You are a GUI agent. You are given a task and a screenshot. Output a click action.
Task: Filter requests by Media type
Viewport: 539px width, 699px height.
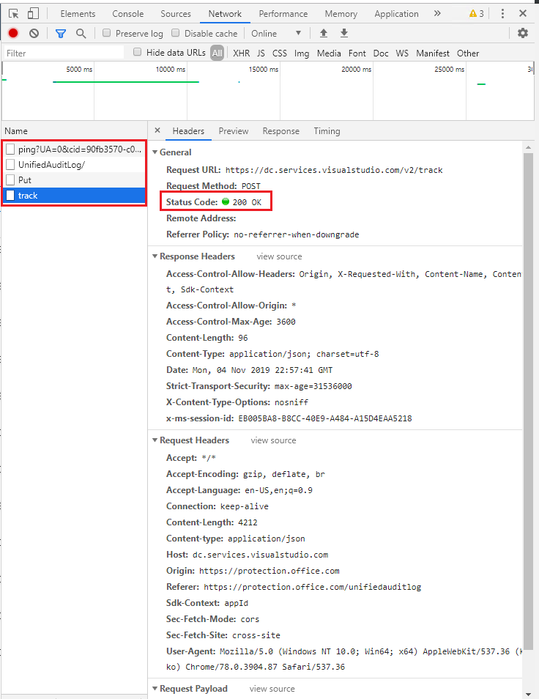tap(330, 53)
